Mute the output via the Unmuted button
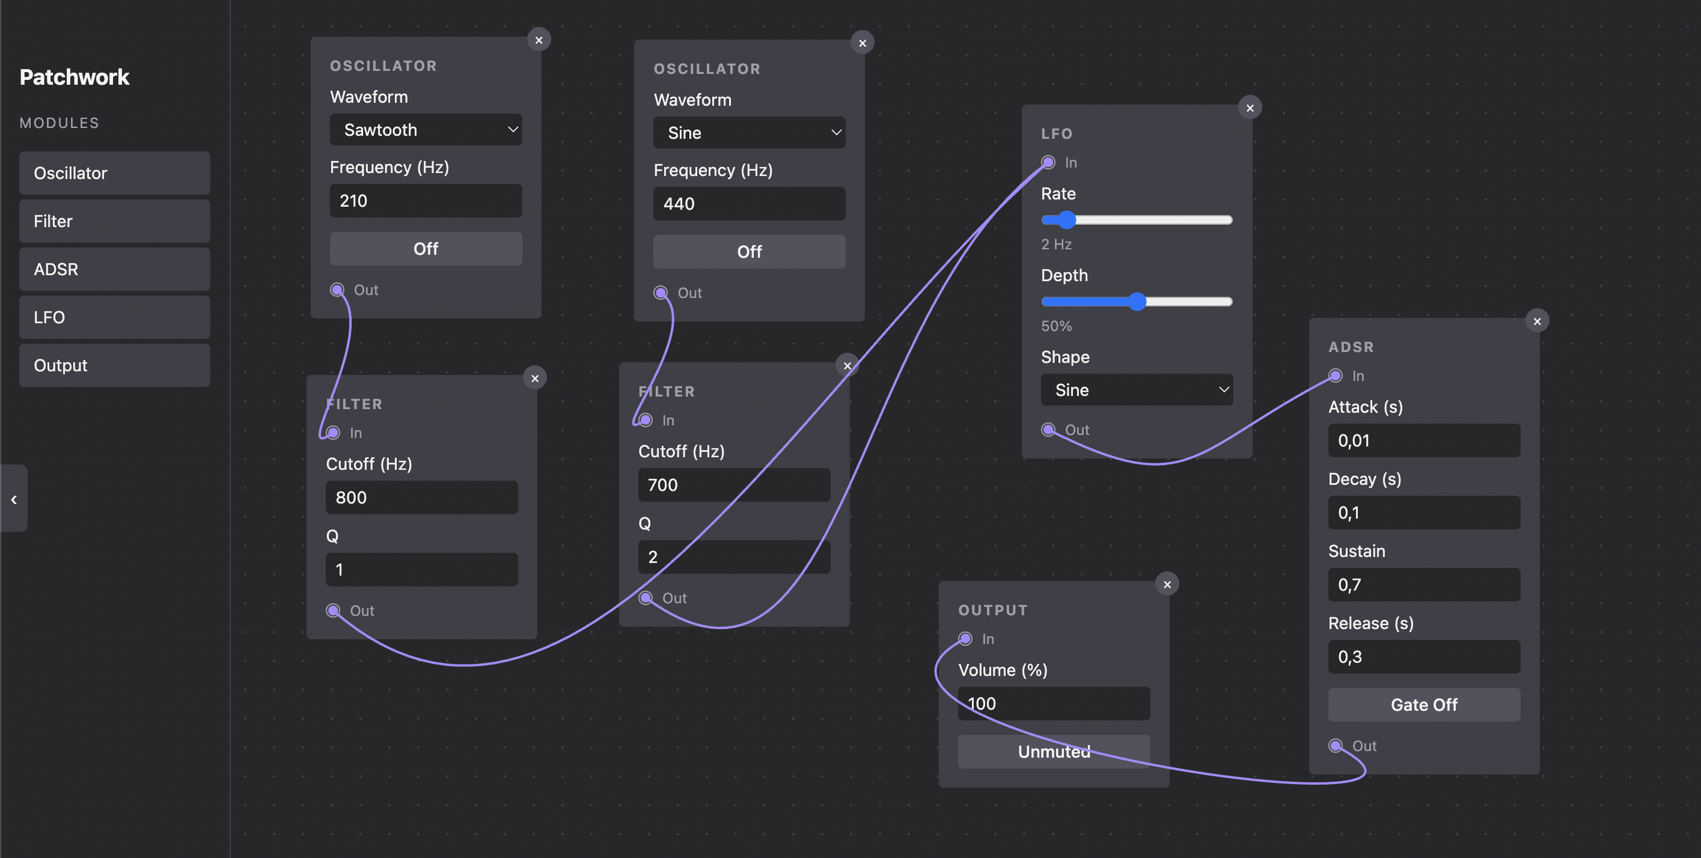1701x858 pixels. (1053, 752)
